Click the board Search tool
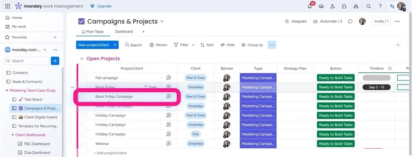 133,45
